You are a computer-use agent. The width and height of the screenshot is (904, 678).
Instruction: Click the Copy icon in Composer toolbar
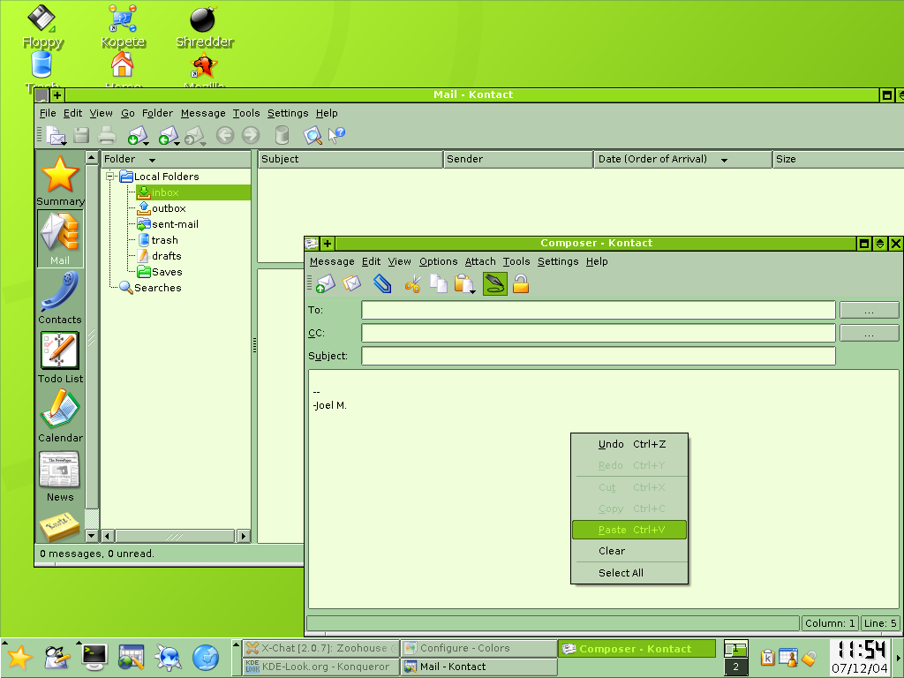pos(438,283)
